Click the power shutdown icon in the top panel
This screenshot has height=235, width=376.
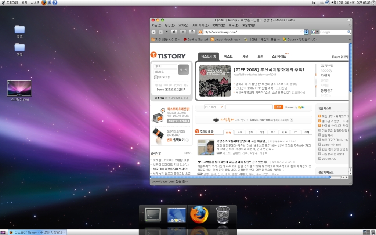click(x=373, y=3)
